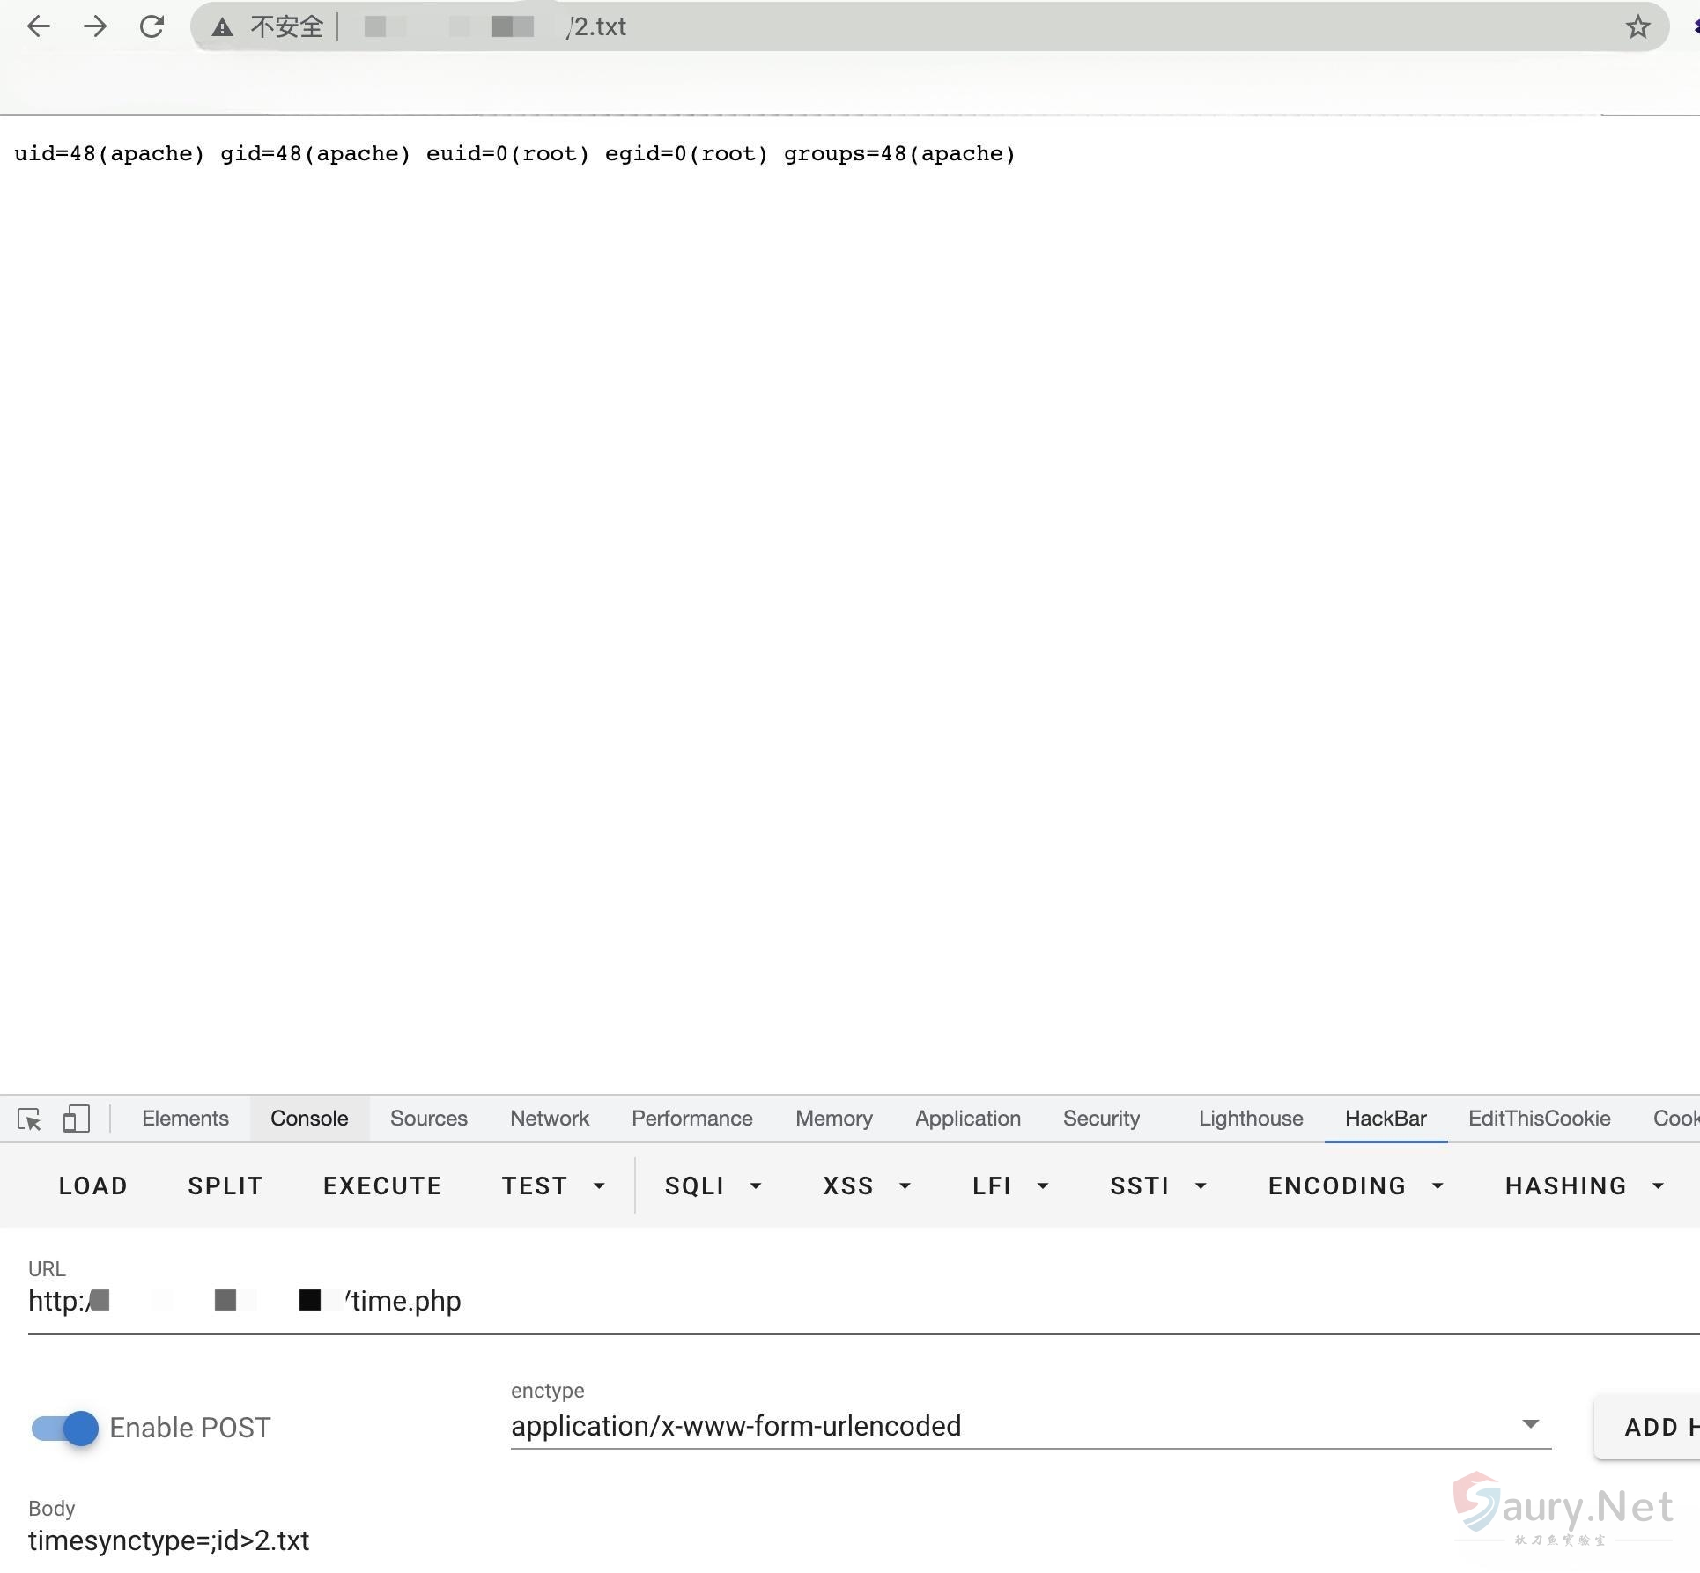Switch to the Network tab
1700x1573 pixels.
coord(549,1119)
